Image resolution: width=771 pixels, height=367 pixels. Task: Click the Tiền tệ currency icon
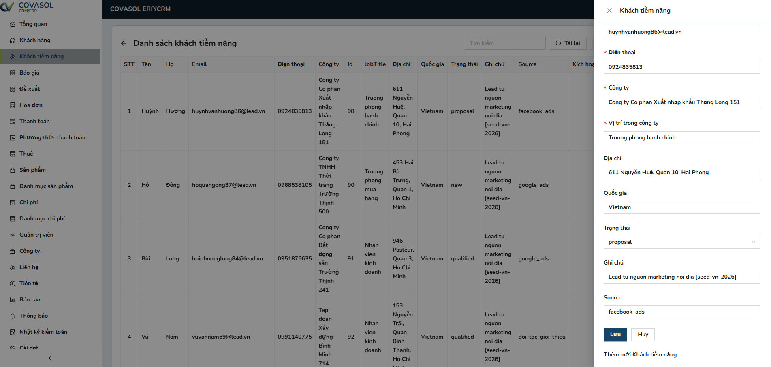[x=12, y=283]
